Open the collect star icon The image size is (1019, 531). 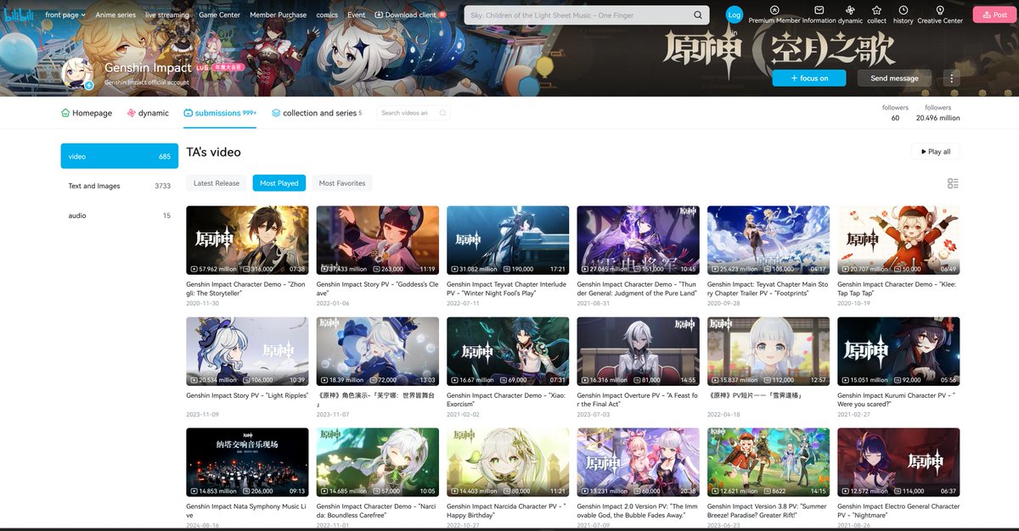[876, 10]
